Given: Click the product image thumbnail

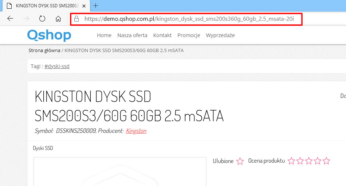Looking at the screenshot, I should 120,172.
